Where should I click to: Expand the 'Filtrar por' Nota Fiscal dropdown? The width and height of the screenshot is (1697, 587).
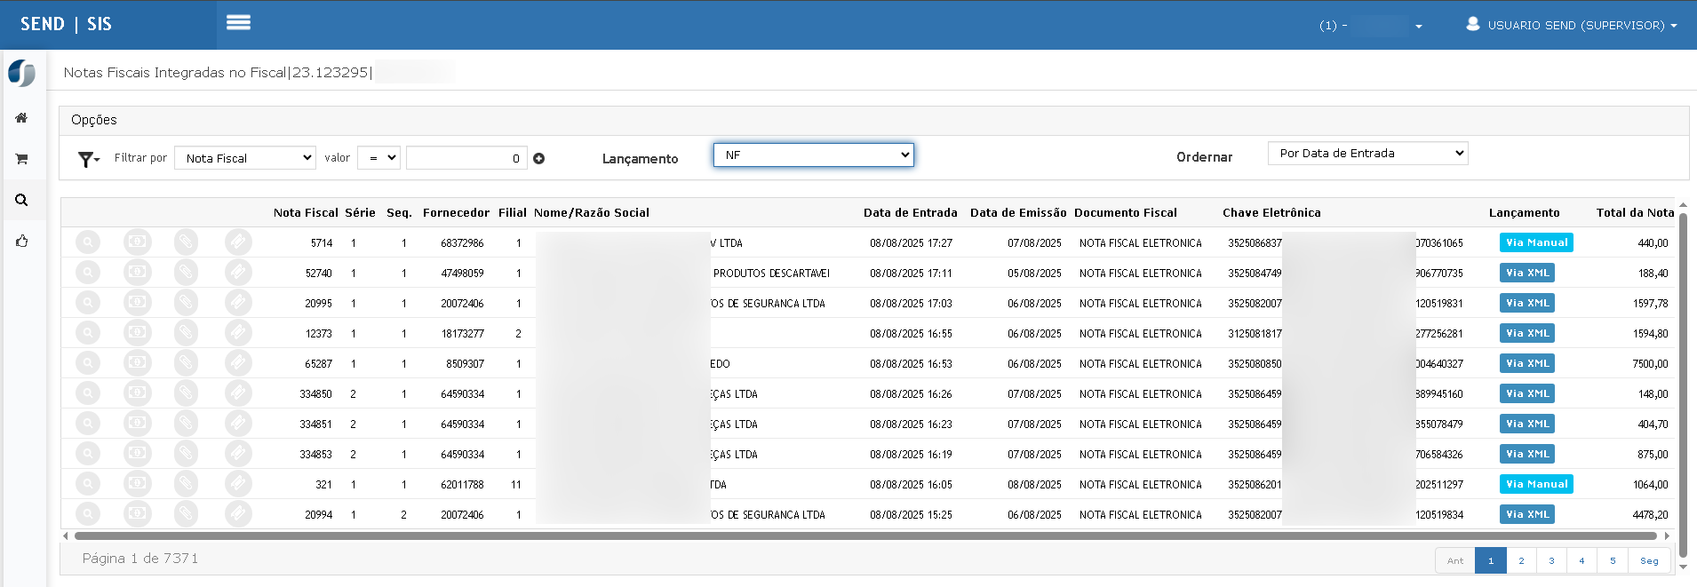point(245,158)
